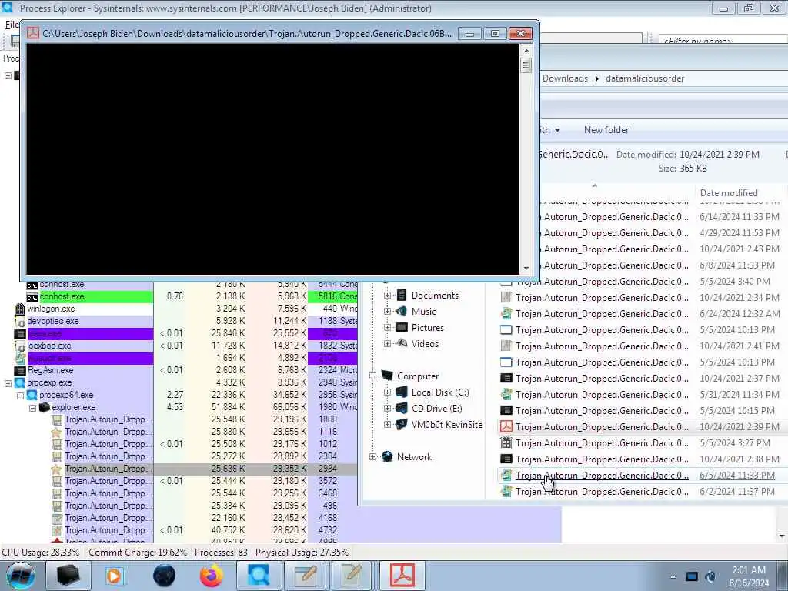Screen dimensions: 788x591
Task: Expand Music in Explorer navigation tree
Action: 388,312
